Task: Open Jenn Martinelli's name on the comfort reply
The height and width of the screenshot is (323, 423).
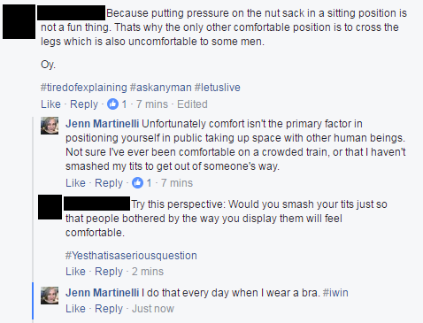Action: (x=102, y=124)
